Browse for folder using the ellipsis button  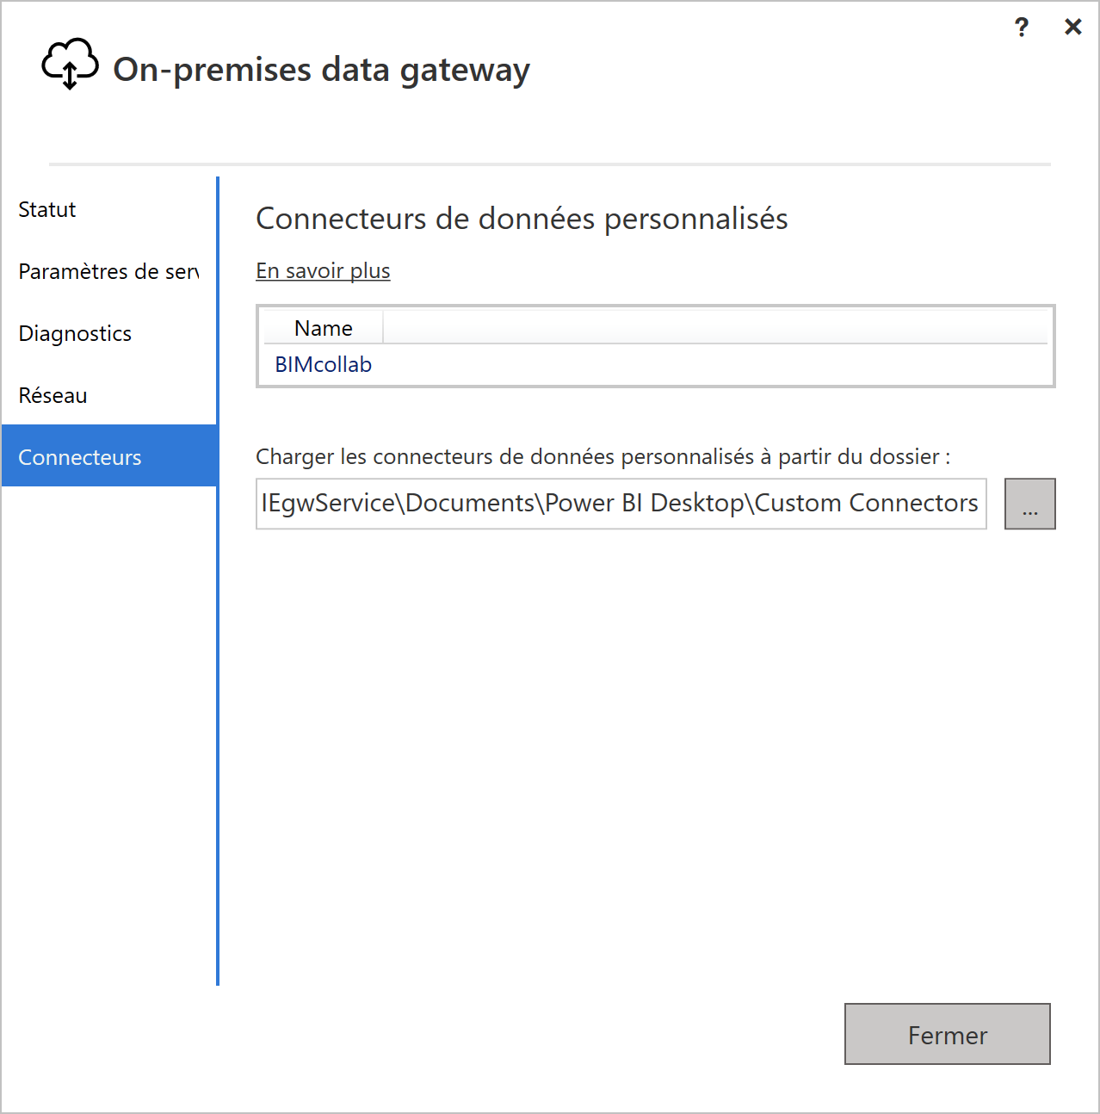1029,504
